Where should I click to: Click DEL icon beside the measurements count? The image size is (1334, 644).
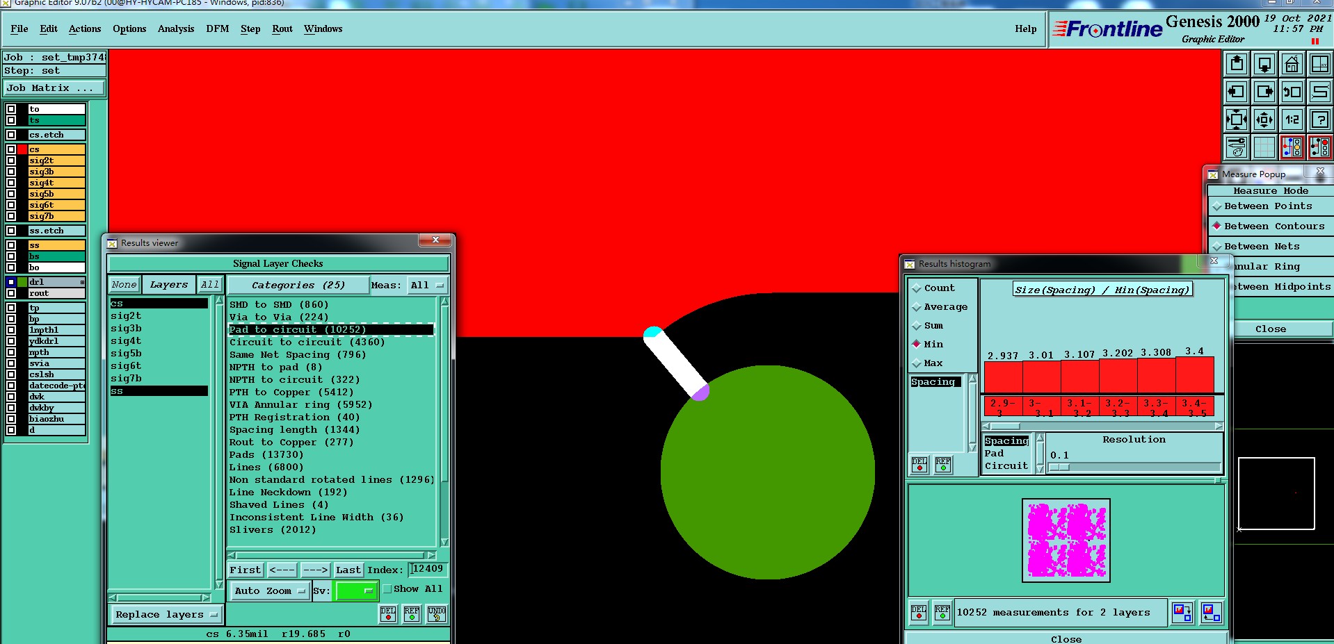pyautogui.click(x=919, y=612)
